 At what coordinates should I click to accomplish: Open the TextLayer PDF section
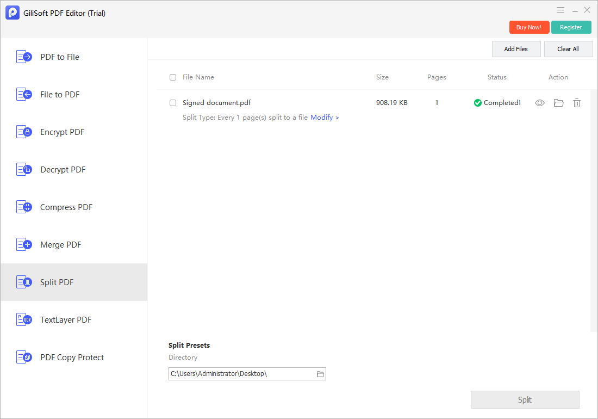74,320
